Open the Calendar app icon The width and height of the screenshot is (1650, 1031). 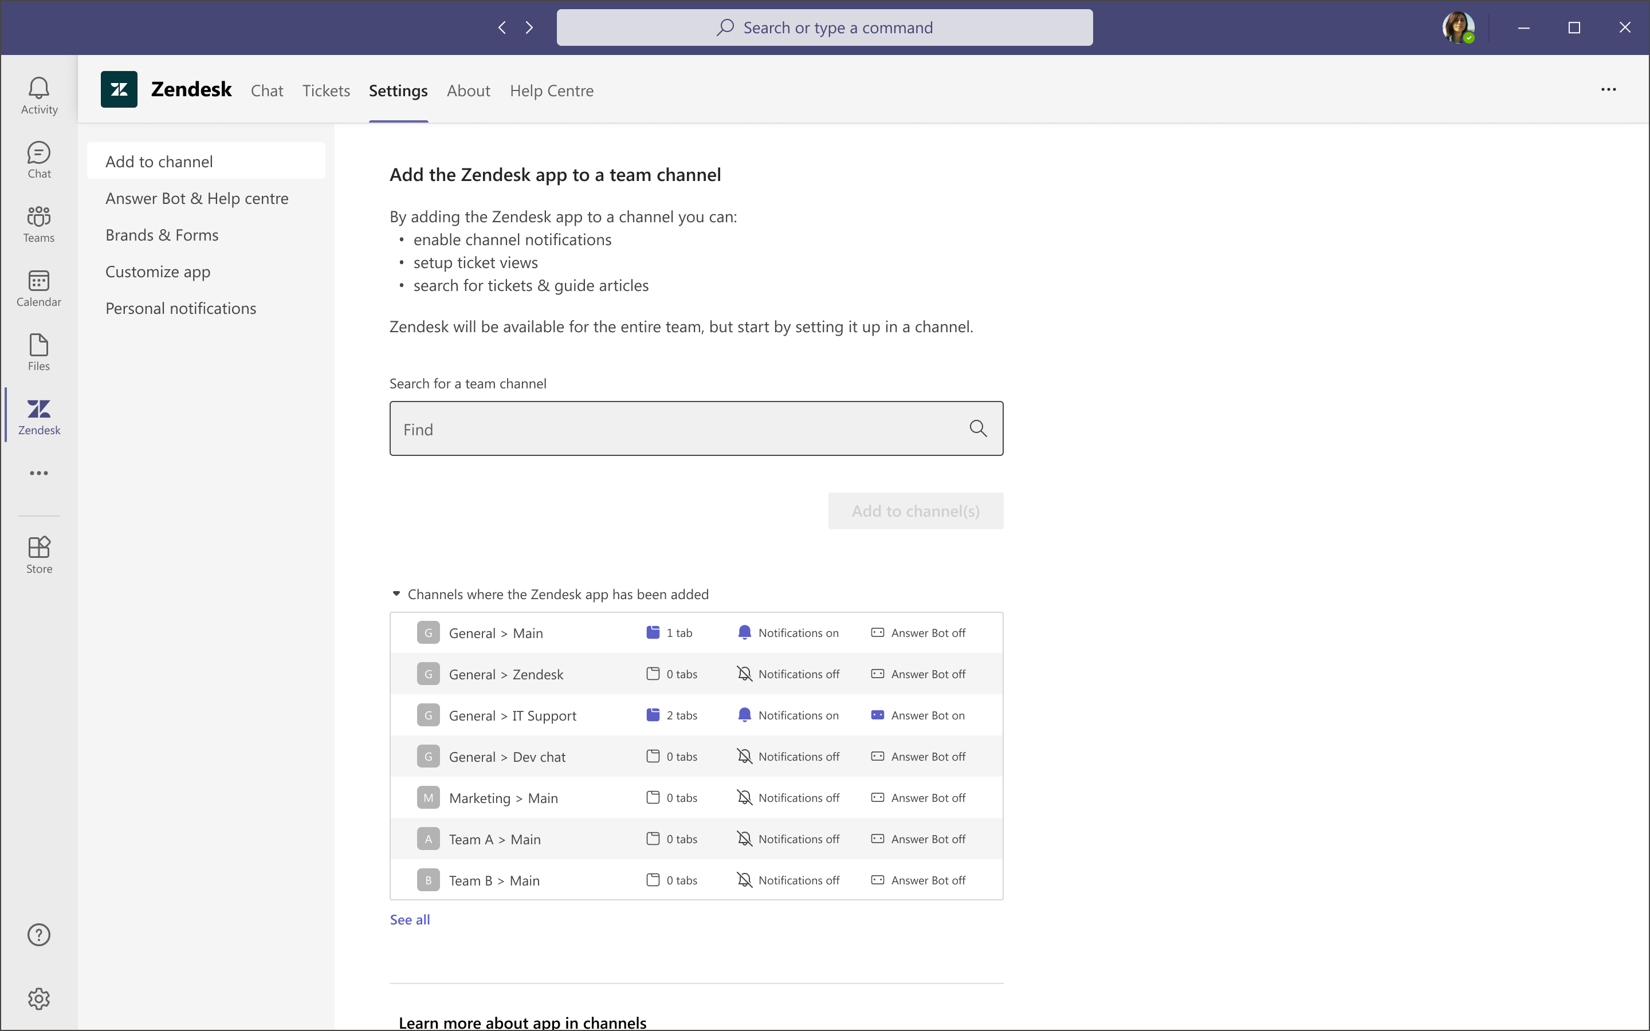pos(39,288)
